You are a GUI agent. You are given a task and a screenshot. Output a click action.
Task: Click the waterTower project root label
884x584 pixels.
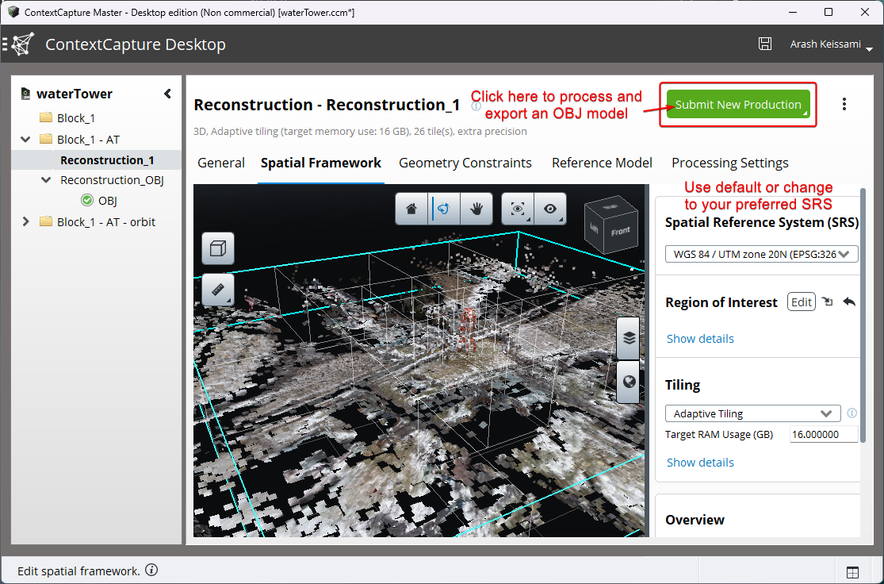click(x=75, y=94)
